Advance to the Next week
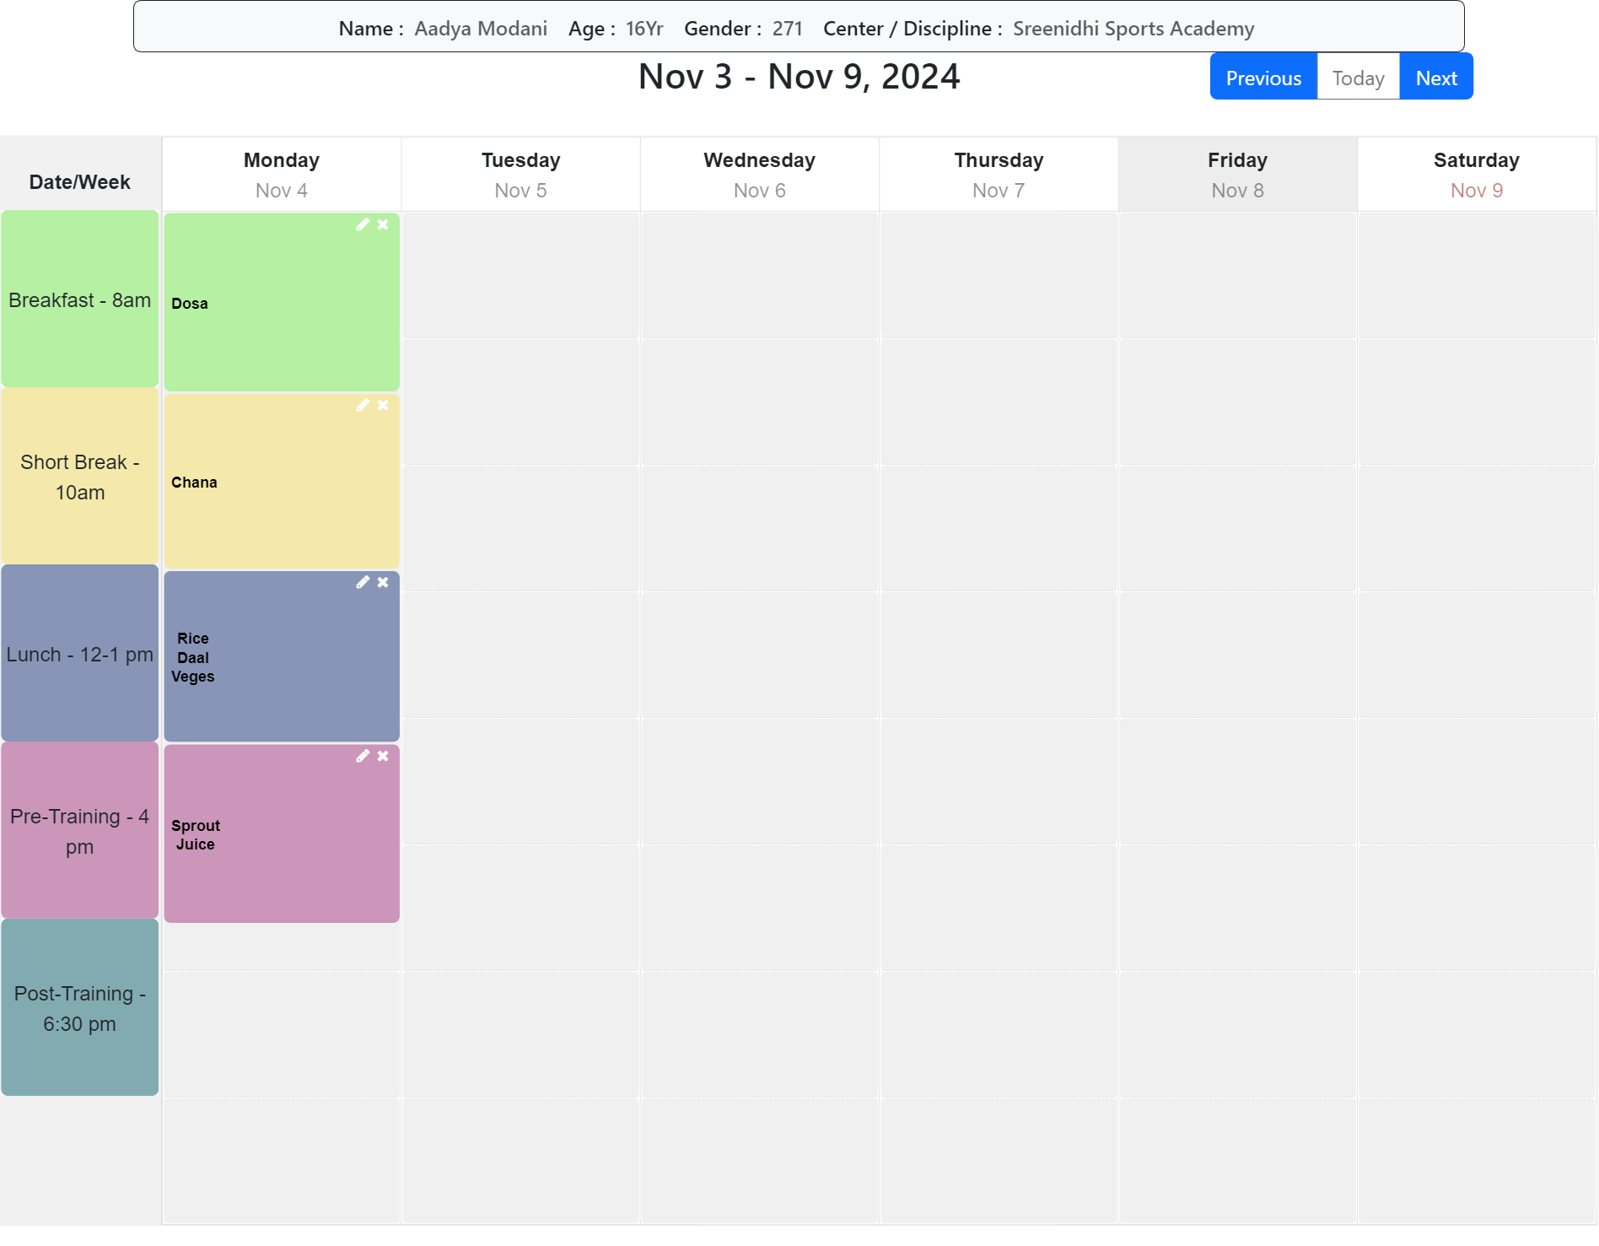The height and width of the screenshot is (1246, 1599). [x=1436, y=78]
